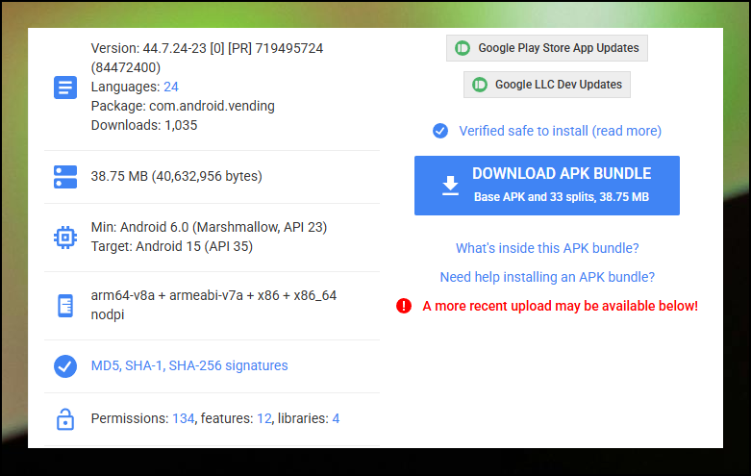Subscribe to Google Play Store App Updates

click(547, 48)
